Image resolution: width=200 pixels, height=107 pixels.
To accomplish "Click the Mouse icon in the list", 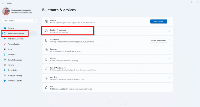I will point(46,59).
